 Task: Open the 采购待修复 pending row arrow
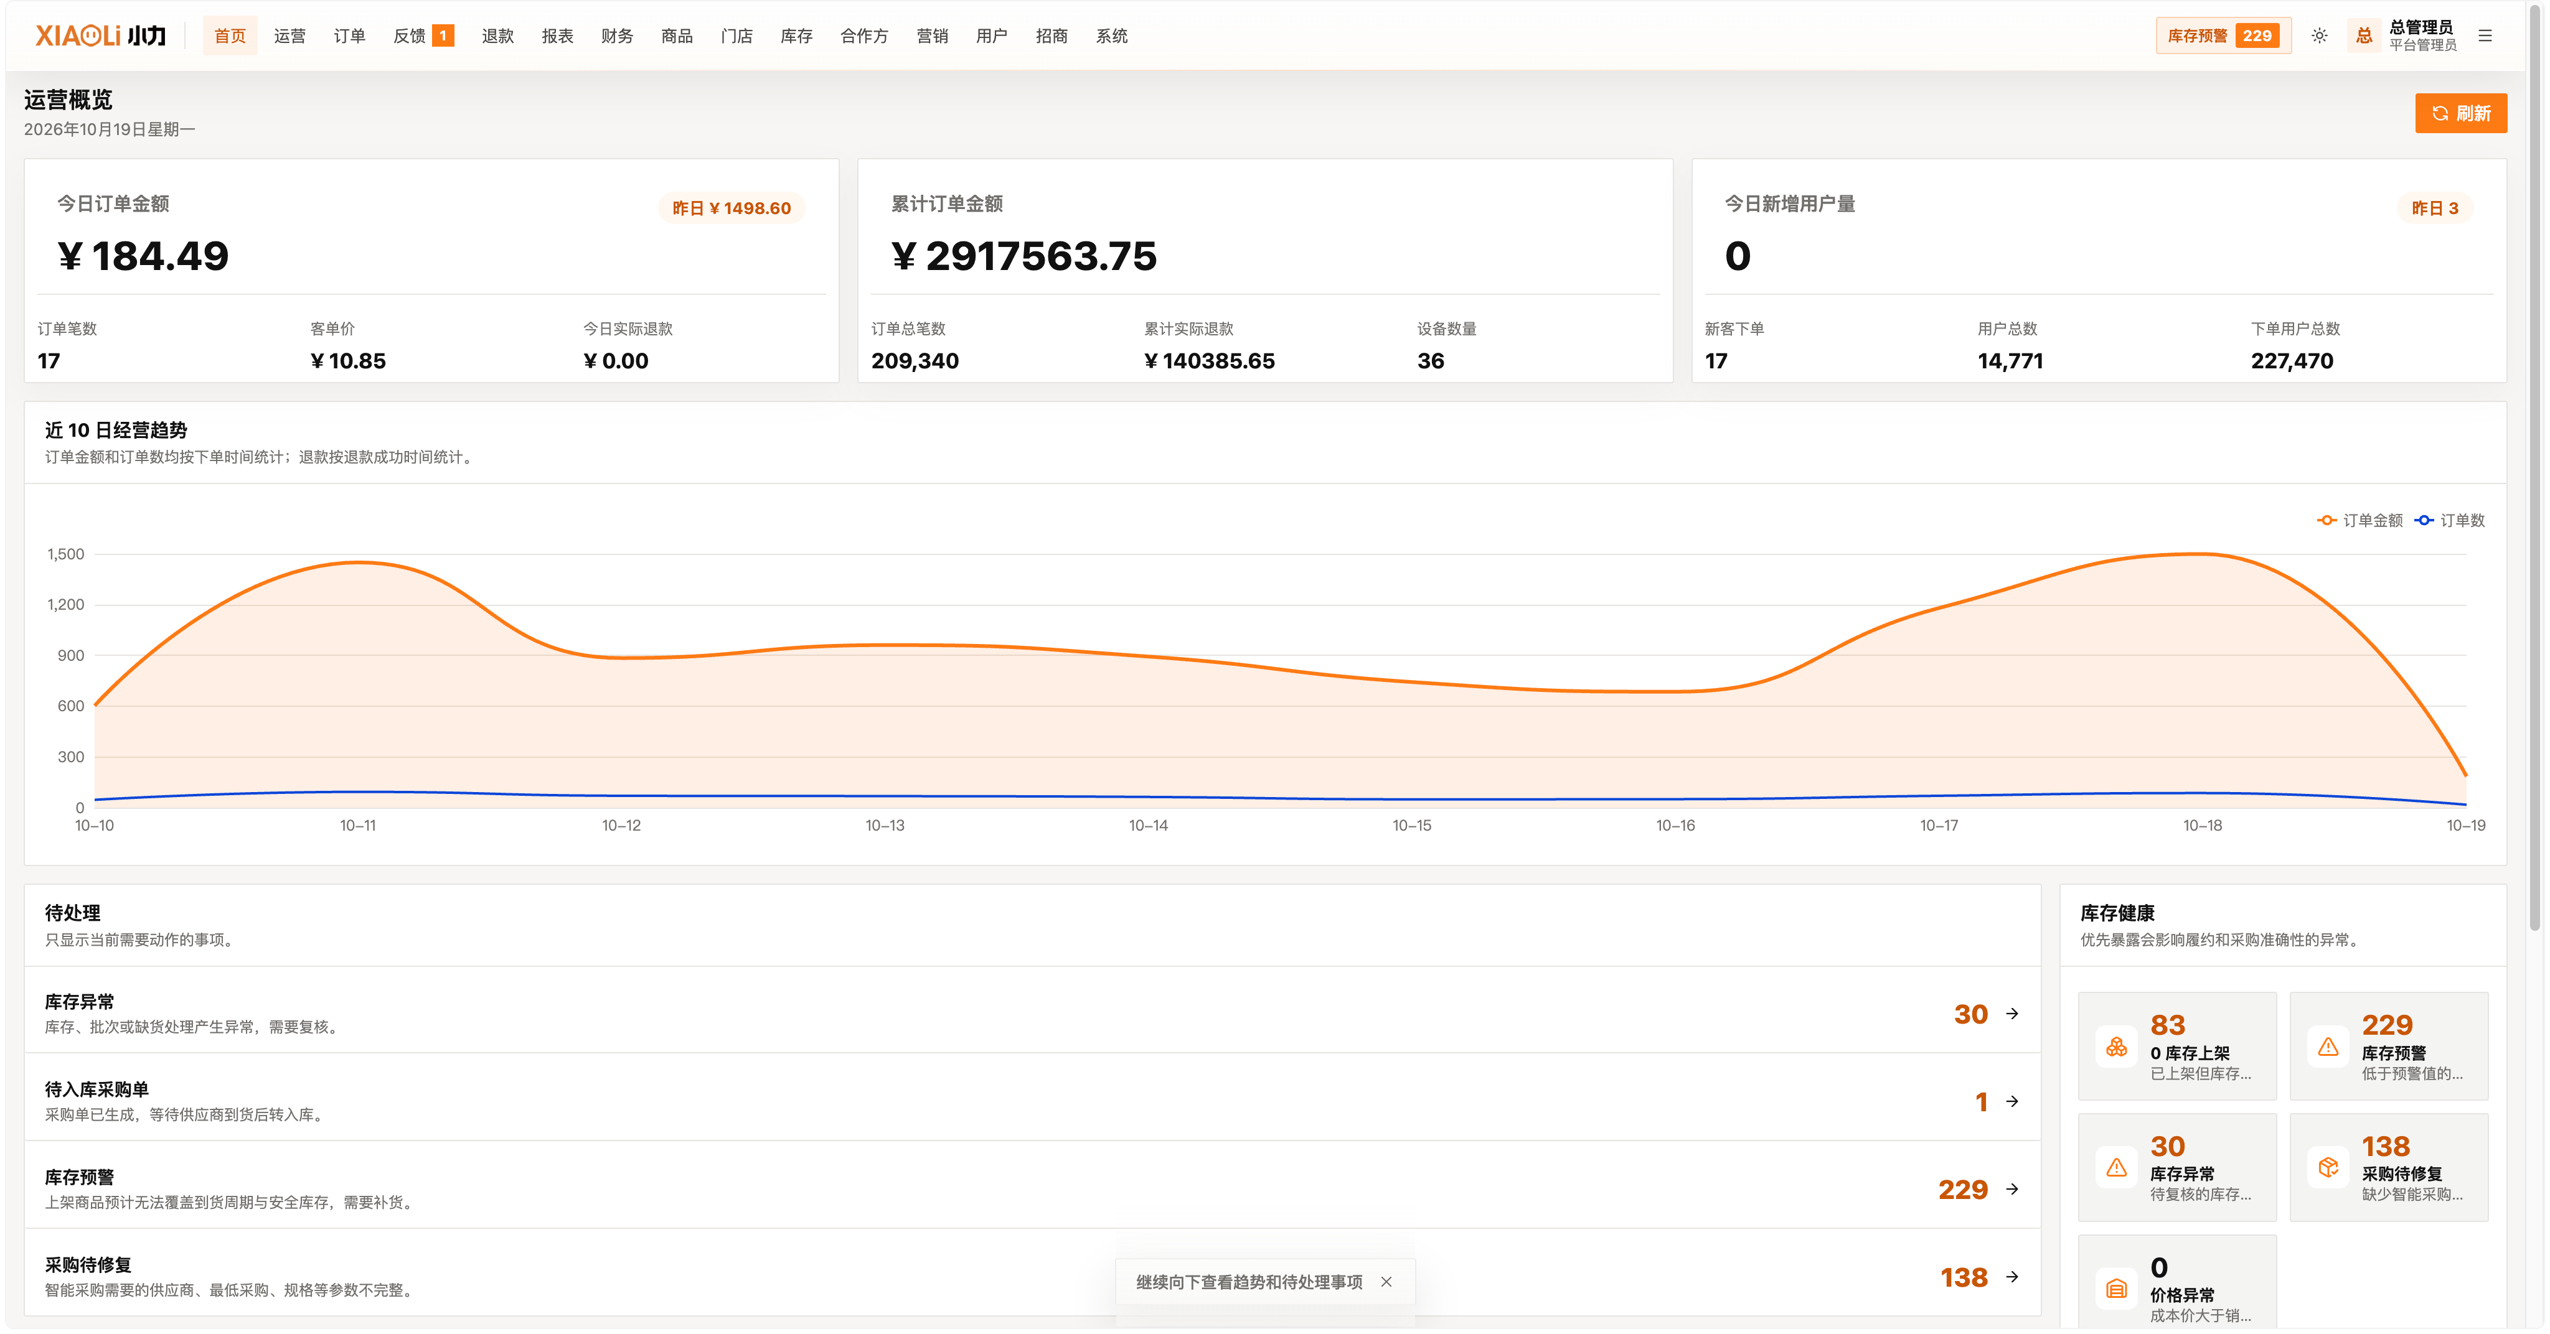pyautogui.click(x=2013, y=1277)
